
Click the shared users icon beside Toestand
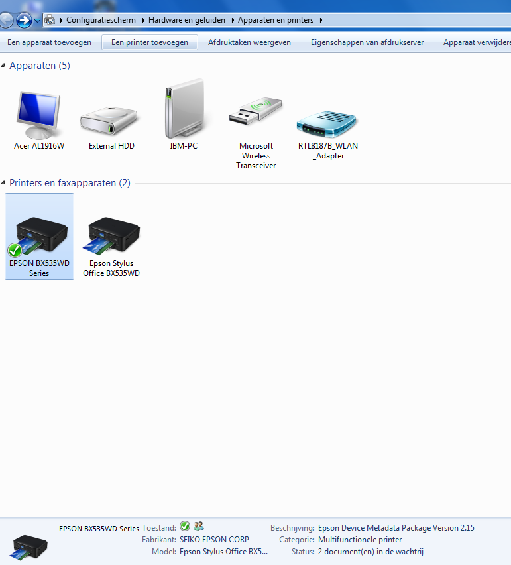click(199, 526)
